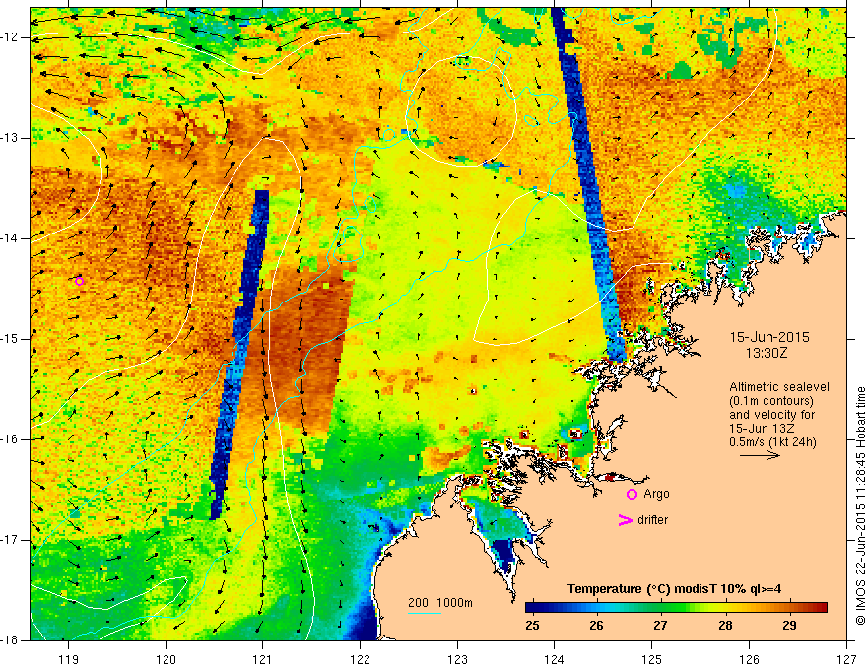Click the temperature color bar
867x670 pixels.
point(676,607)
